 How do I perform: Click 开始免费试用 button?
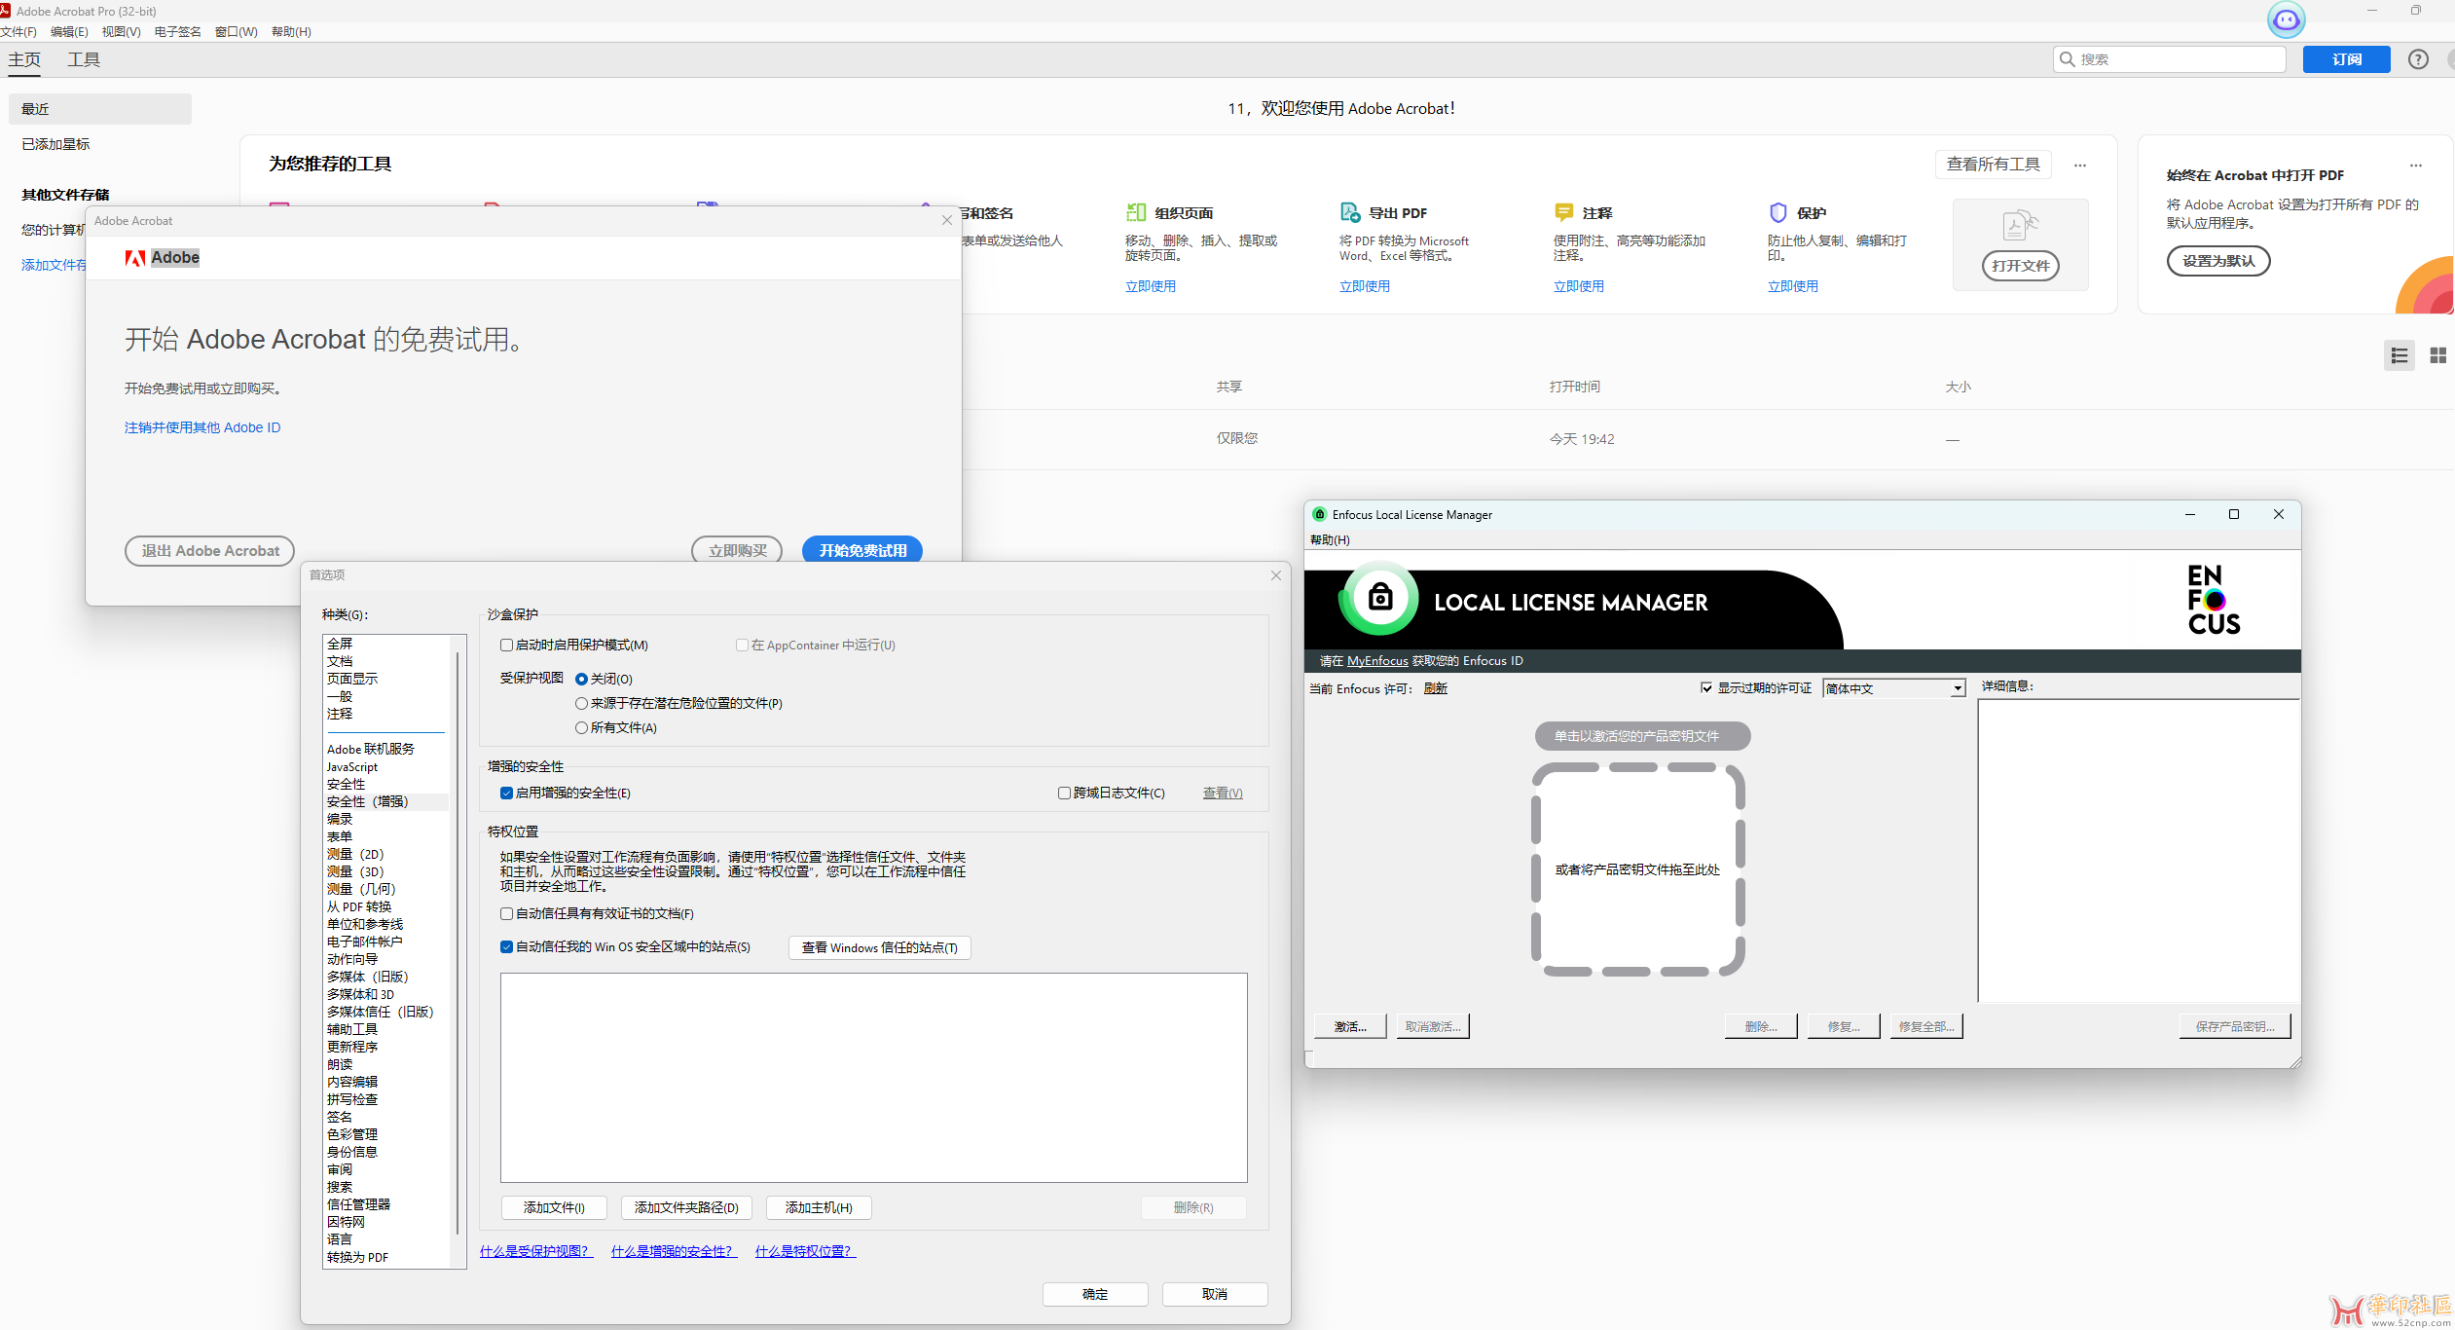(862, 550)
